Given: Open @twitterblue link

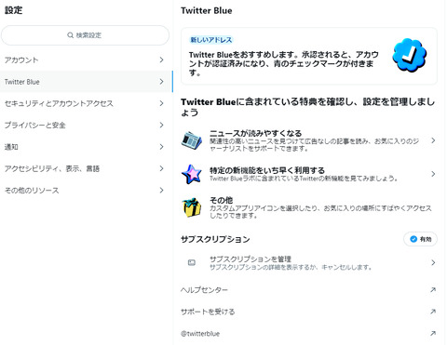Looking at the screenshot, I should [309, 334].
